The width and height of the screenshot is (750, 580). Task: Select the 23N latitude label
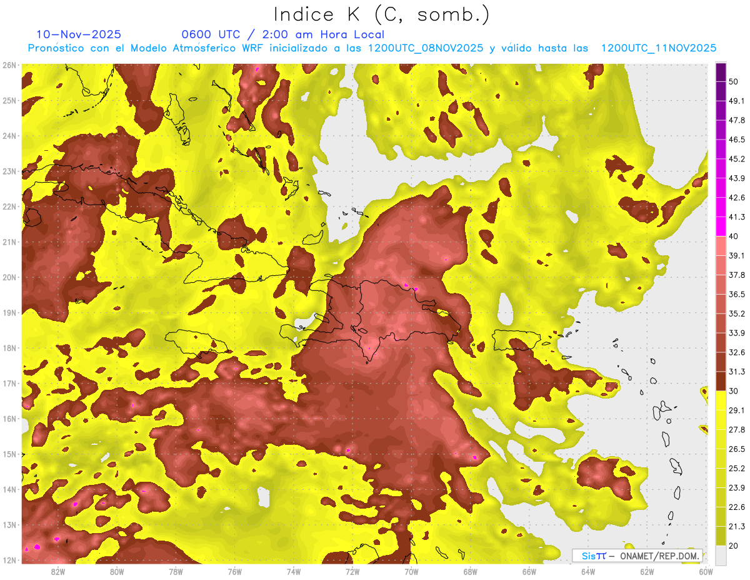click(9, 171)
